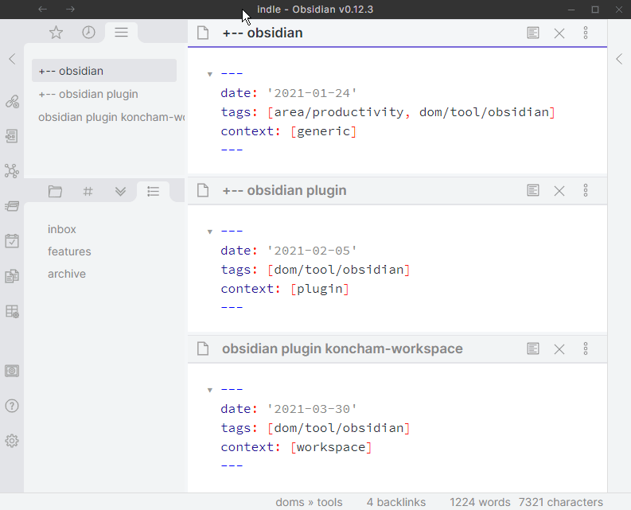Fold frontmatter in '+-- obsidian plugin' note
The width and height of the screenshot is (631, 510).
click(209, 232)
